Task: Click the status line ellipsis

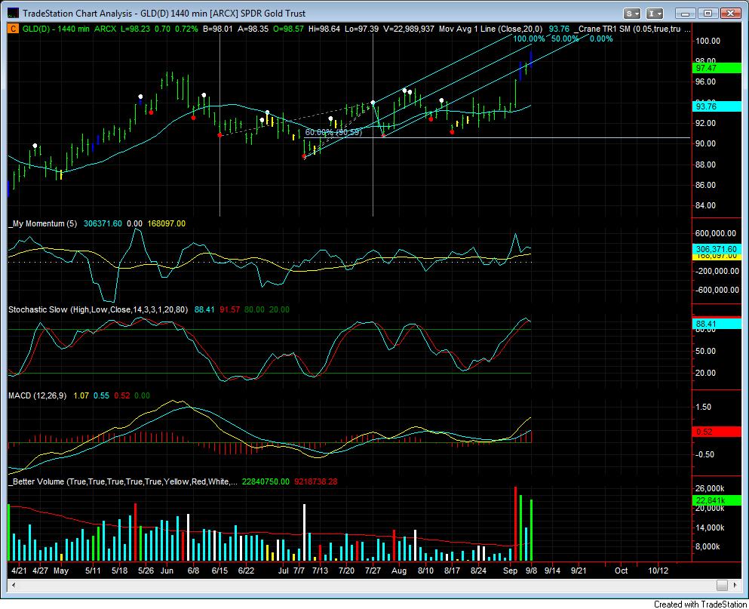Action: (x=686, y=29)
